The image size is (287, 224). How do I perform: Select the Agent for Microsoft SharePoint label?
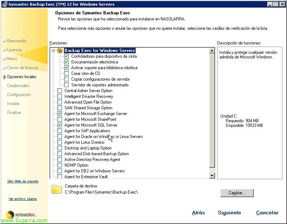90,119
